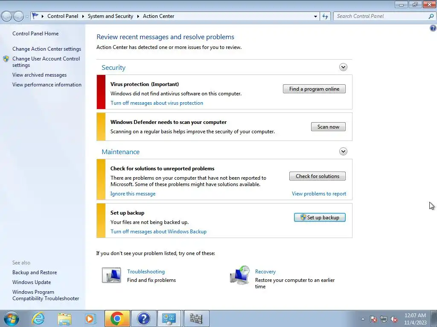Screen dimensions: 437x327
Task: Select the Action Center breadcrumb
Action: coord(159,16)
